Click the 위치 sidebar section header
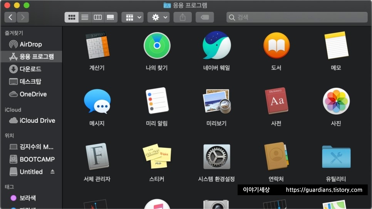372x209 pixels. [9, 135]
